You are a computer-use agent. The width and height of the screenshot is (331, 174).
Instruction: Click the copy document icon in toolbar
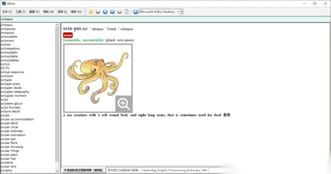[127, 12]
